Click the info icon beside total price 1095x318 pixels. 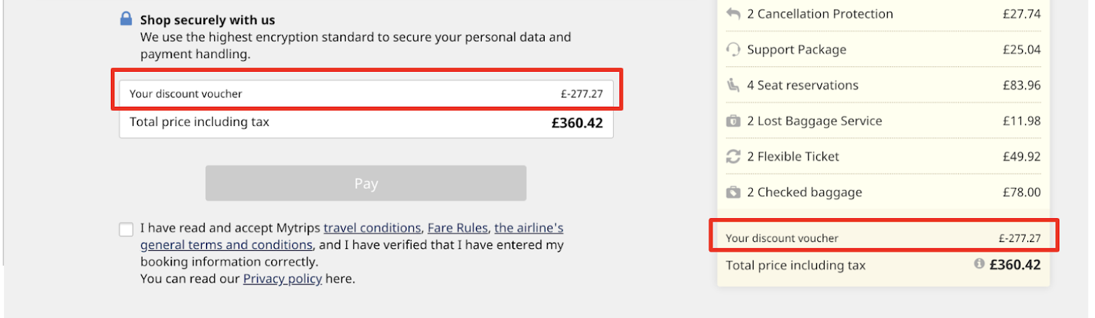pos(979,263)
